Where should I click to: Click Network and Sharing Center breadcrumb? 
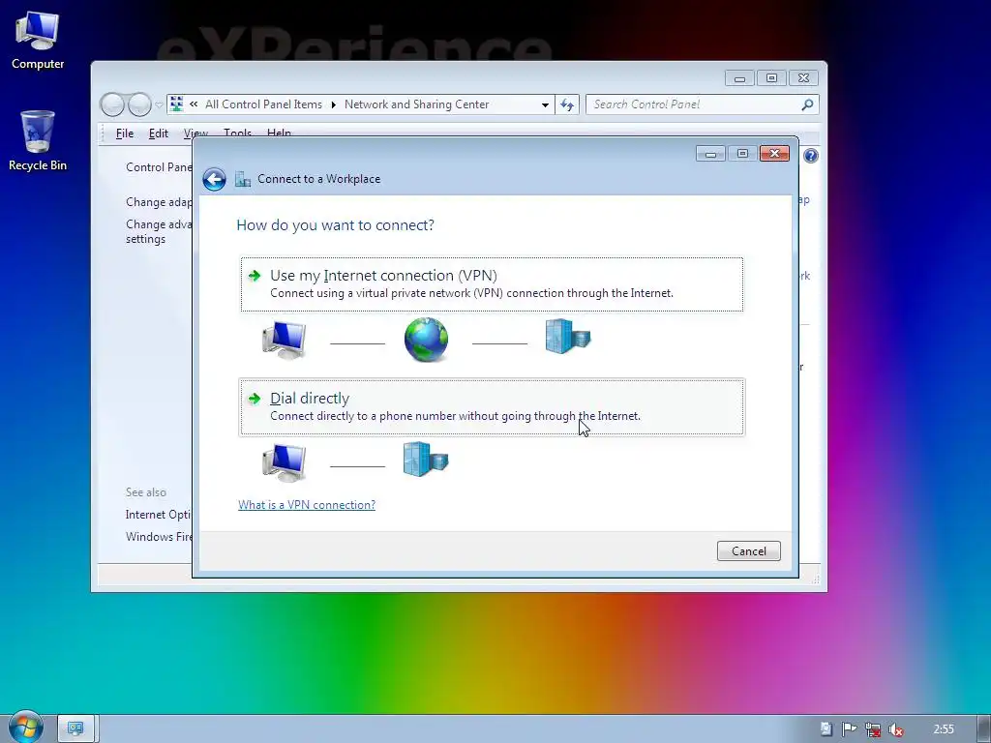(x=416, y=104)
